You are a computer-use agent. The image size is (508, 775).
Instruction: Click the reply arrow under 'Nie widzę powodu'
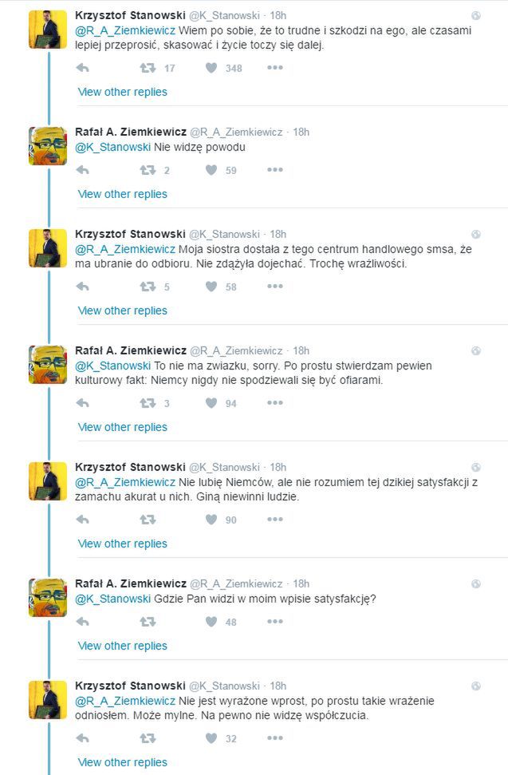pyautogui.click(x=82, y=170)
